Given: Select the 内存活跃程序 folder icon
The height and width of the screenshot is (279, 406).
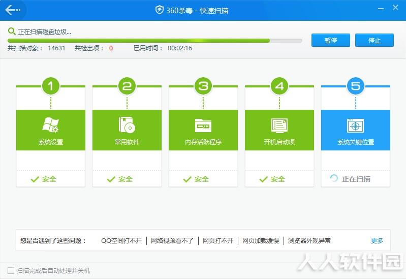Looking at the screenshot, I should pyautogui.click(x=203, y=125).
